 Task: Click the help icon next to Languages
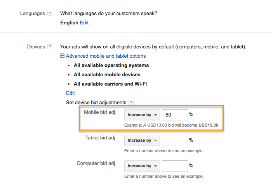point(50,14)
